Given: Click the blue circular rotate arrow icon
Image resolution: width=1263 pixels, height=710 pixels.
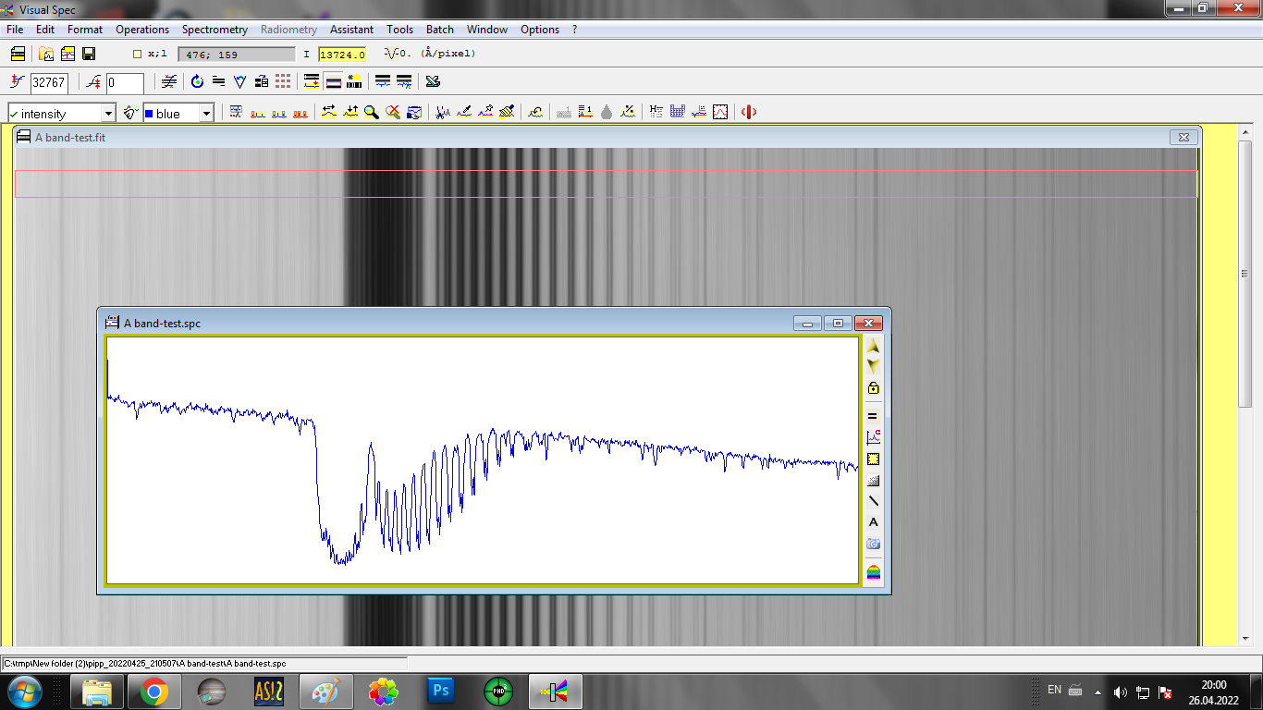Looking at the screenshot, I should [197, 82].
